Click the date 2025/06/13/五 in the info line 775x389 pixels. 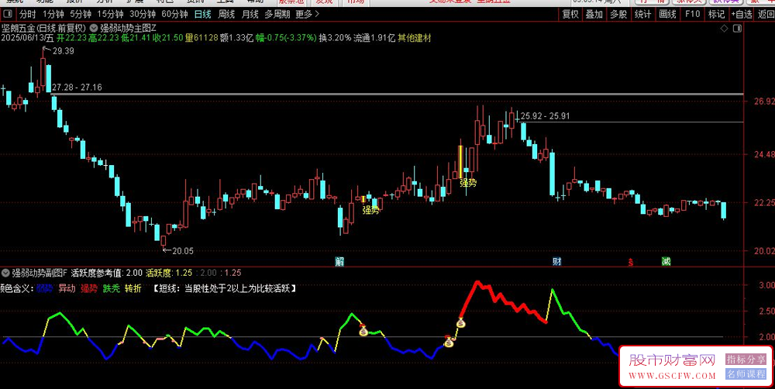28,38
